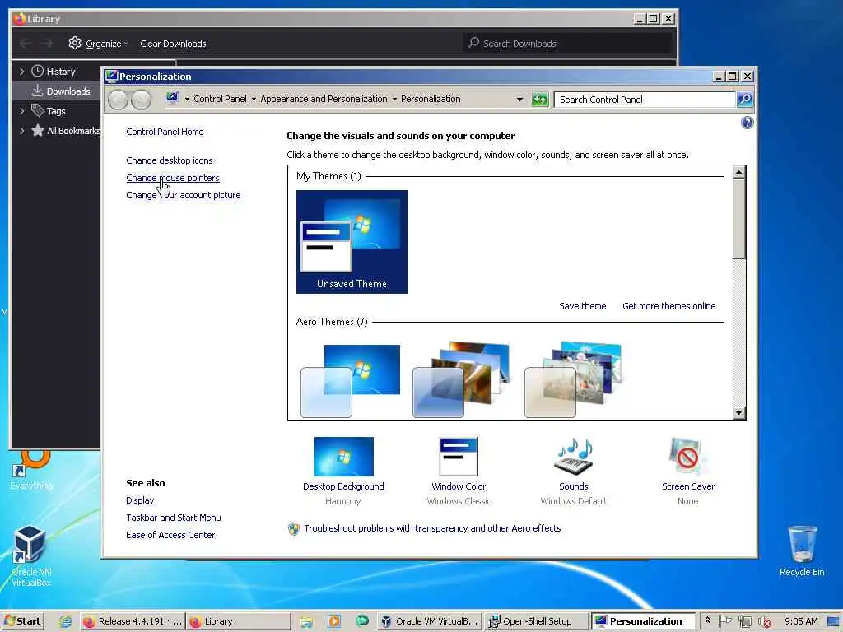Open Troubleshoot transparency and Aero effects link
The width and height of the screenshot is (843, 632).
point(432,528)
